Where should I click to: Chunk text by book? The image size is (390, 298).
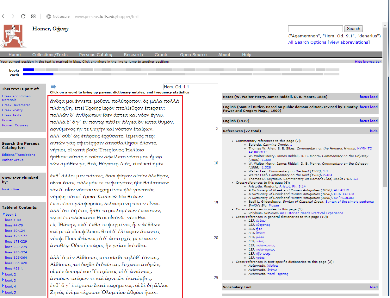pos(6,189)
